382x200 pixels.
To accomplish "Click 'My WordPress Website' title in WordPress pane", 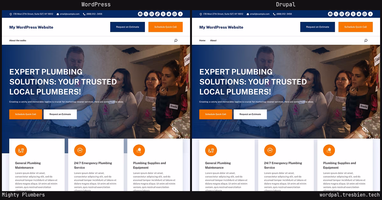I will tap(31, 27).
